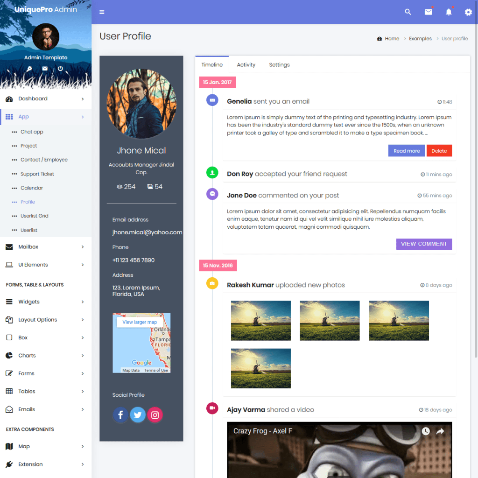Open View larger map on the Google map
Image resolution: width=478 pixels, height=478 pixels.
tap(139, 322)
